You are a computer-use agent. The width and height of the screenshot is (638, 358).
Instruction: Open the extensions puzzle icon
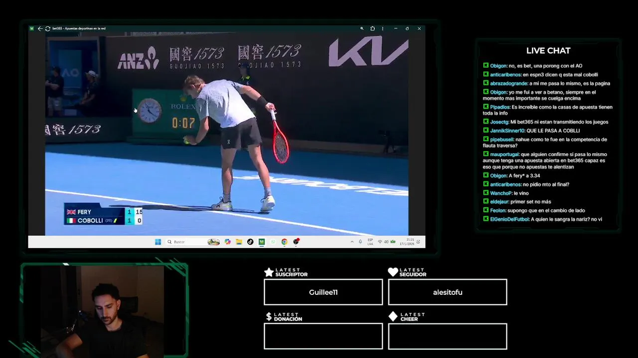[372, 28]
